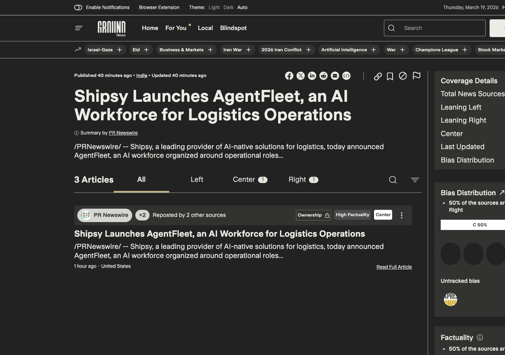The width and height of the screenshot is (505, 355).
Task: Get embed code for the article
Action: 346,76
